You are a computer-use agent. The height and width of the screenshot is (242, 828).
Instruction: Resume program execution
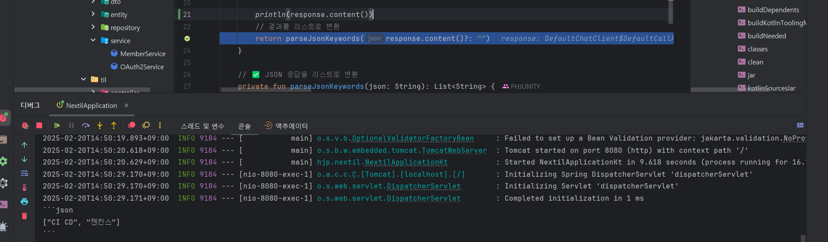click(x=57, y=125)
